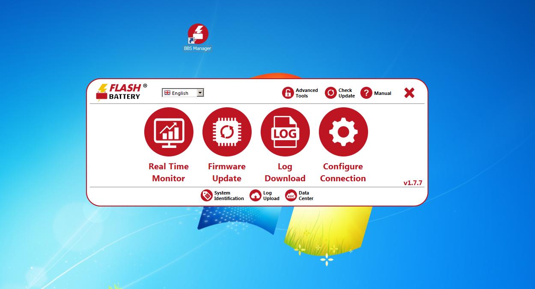The image size is (535, 289).
Task: Open the English language dropdown
Action: coord(183,93)
